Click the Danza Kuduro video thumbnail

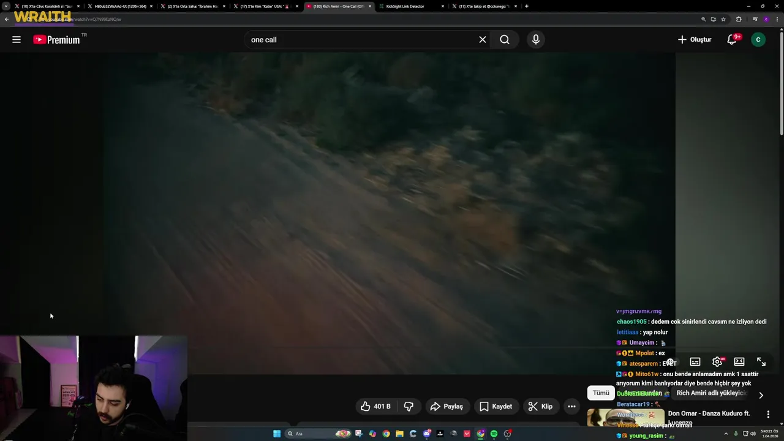coord(625,418)
